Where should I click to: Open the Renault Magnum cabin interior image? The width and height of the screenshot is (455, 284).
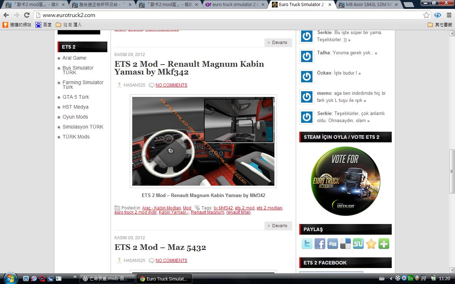click(203, 141)
